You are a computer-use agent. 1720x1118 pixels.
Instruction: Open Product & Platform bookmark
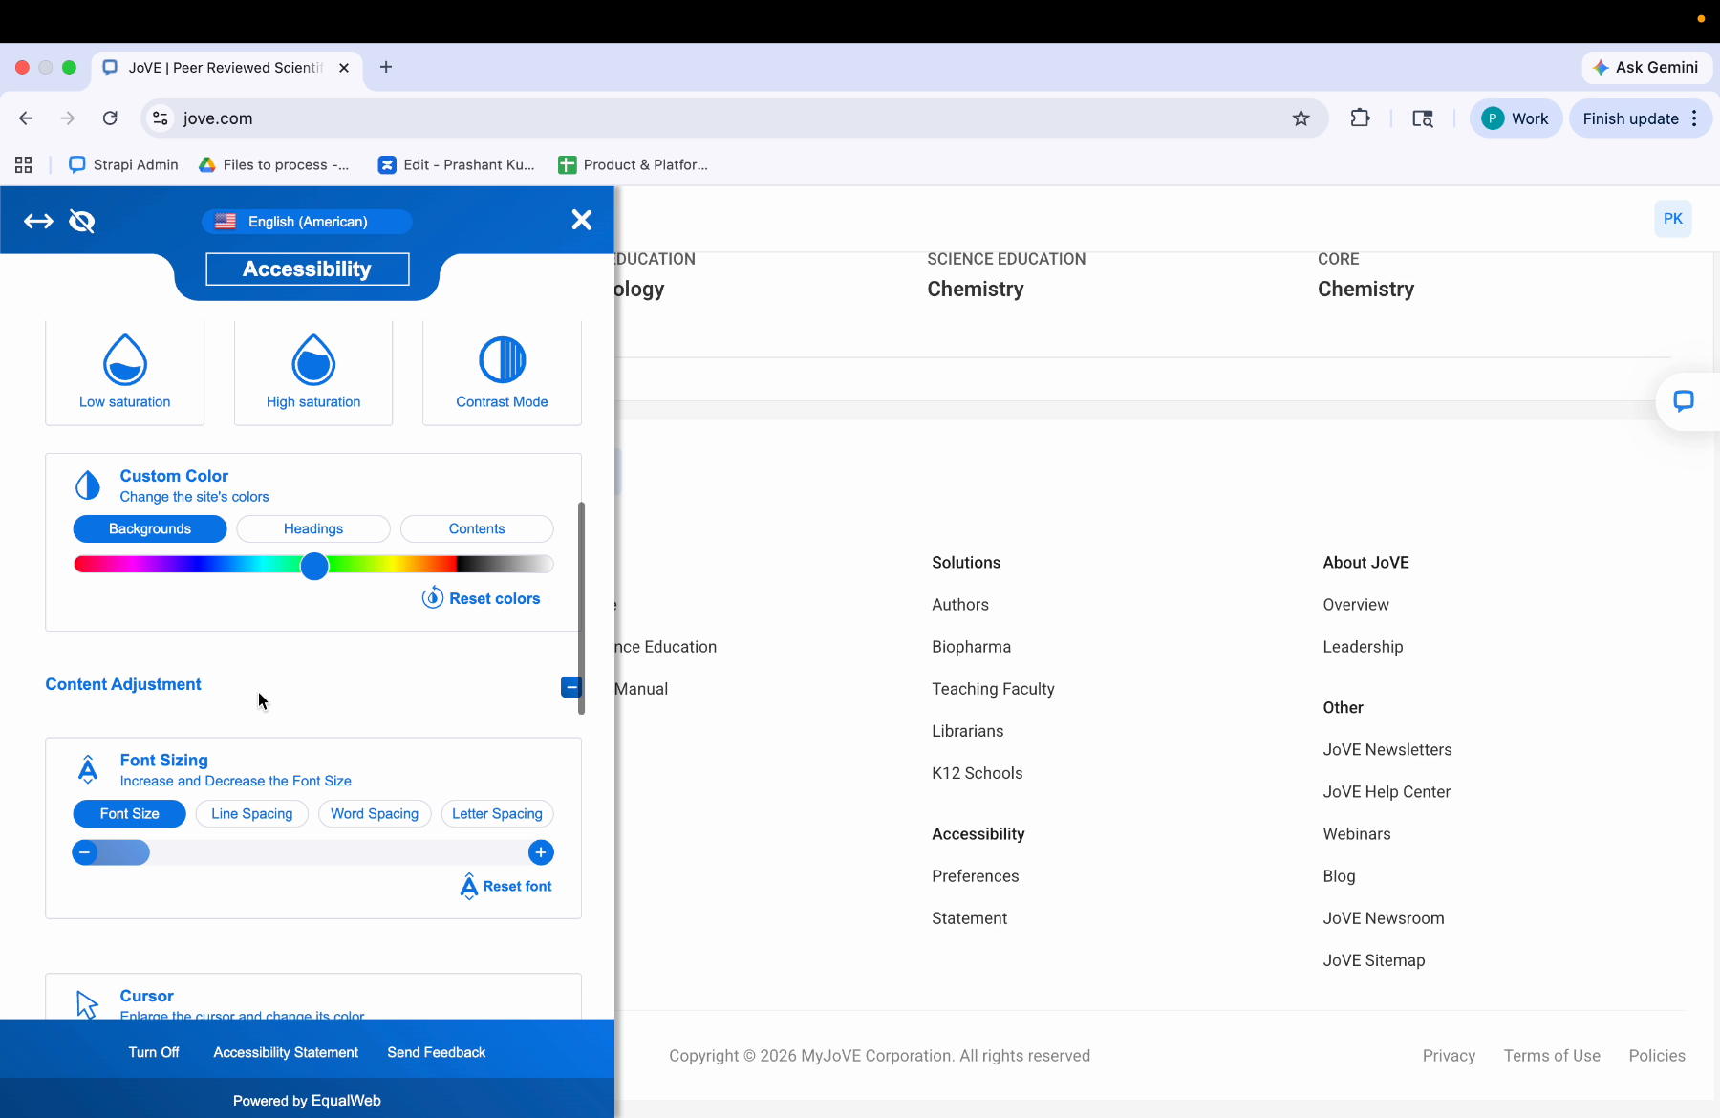click(634, 164)
